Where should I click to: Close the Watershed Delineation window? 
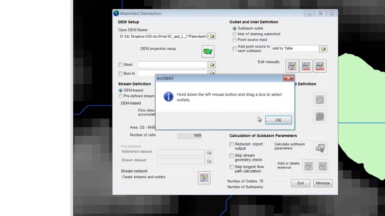click(331, 13)
